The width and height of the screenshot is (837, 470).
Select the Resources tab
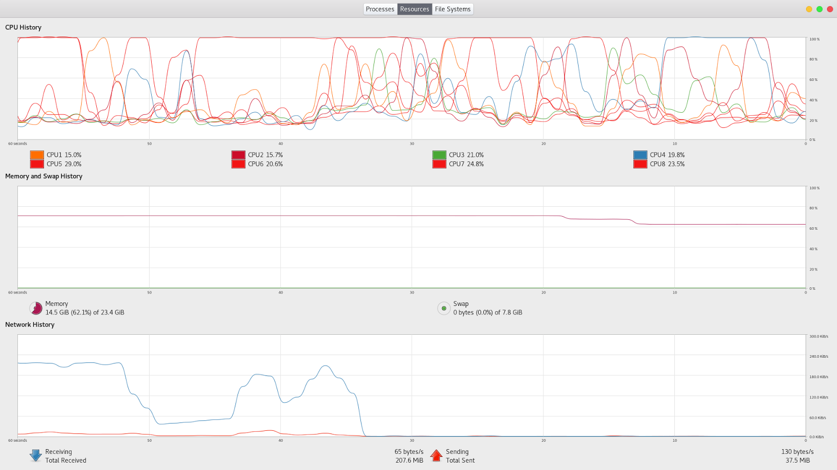415,9
